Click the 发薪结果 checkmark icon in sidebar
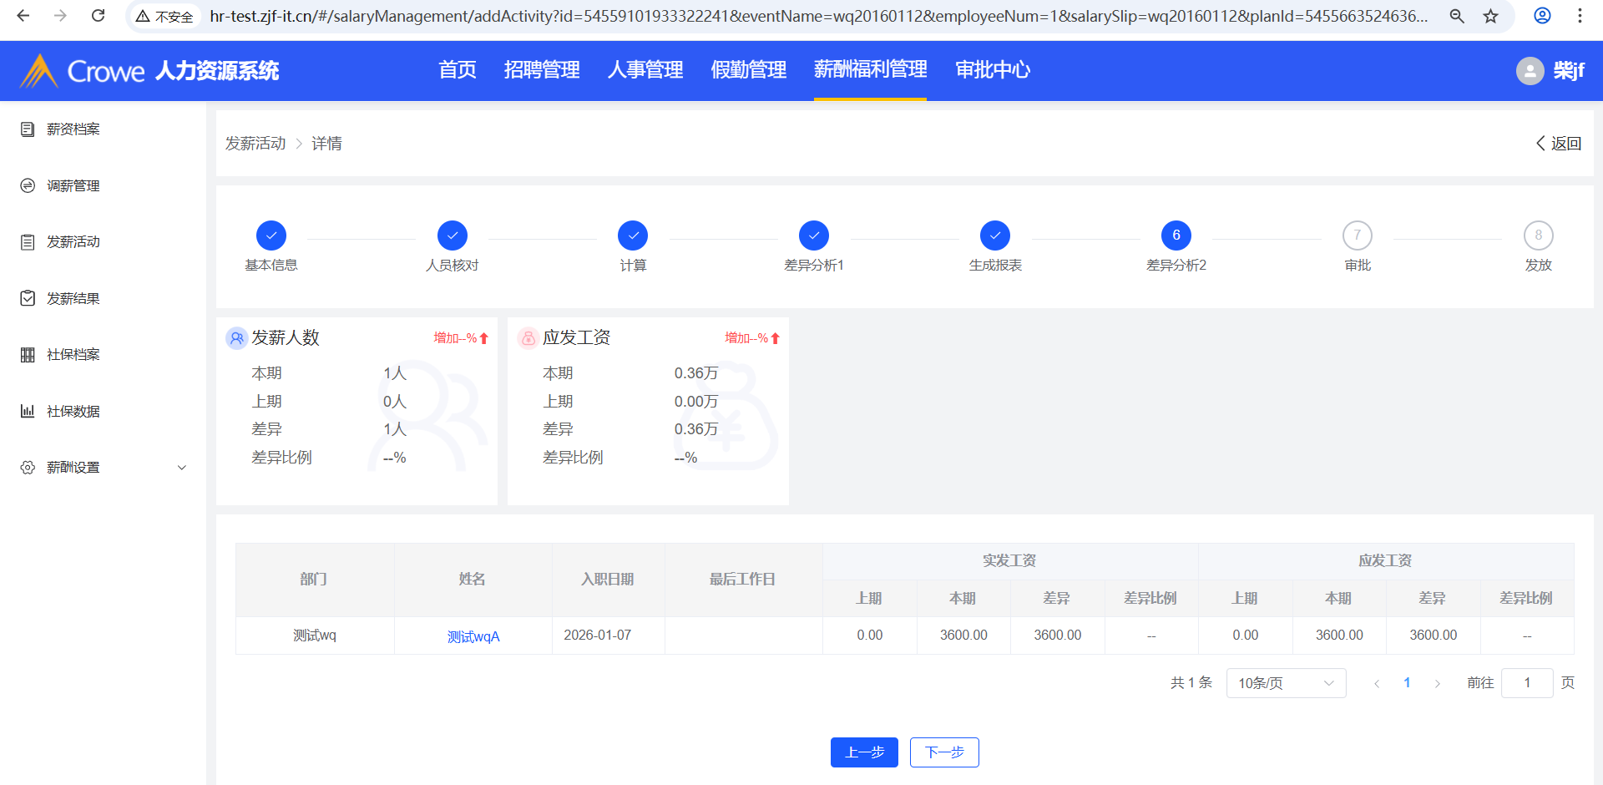1603x785 pixels. pyautogui.click(x=28, y=298)
